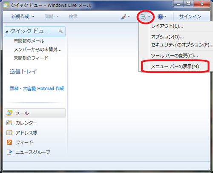Open the メール section icon
Image resolution: width=213 pixels, height=173 pixels.
(x=9, y=113)
